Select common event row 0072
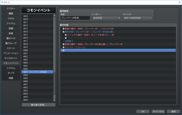 [x=37, y=25]
